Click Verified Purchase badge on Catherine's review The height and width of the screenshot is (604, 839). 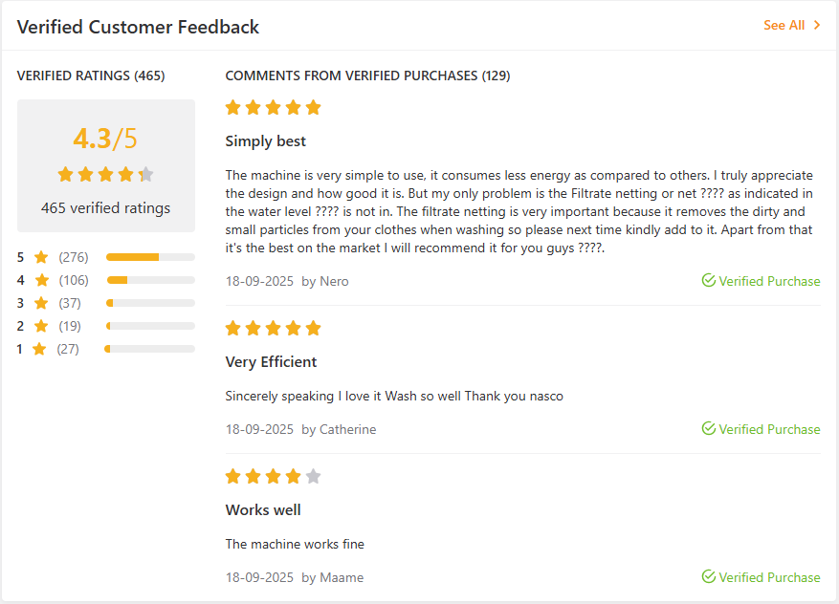point(761,429)
